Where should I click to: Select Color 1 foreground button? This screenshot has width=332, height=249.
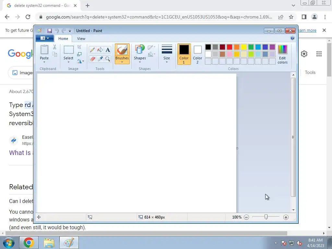point(184,54)
